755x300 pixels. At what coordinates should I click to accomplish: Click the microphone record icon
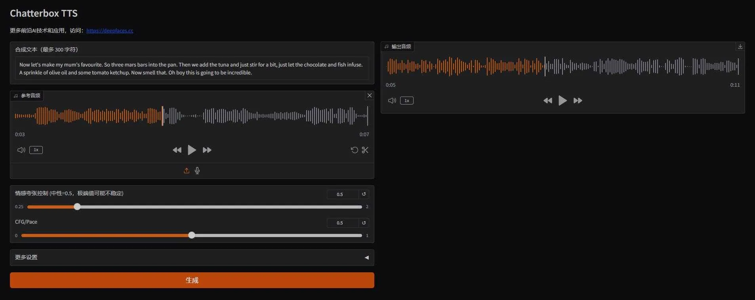coord(197,171)
